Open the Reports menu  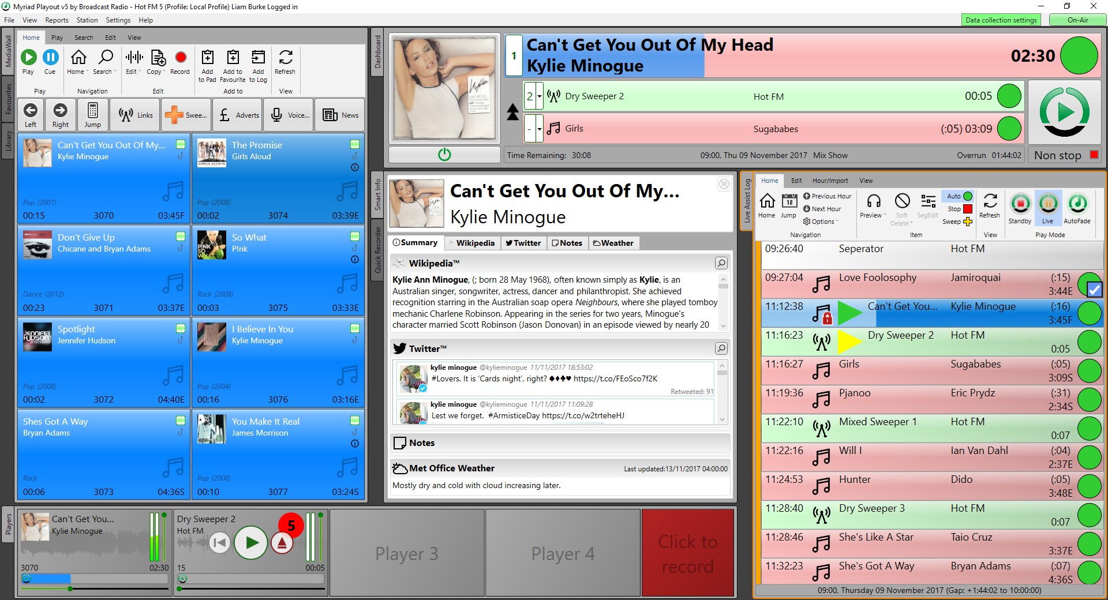coord(57,20)
